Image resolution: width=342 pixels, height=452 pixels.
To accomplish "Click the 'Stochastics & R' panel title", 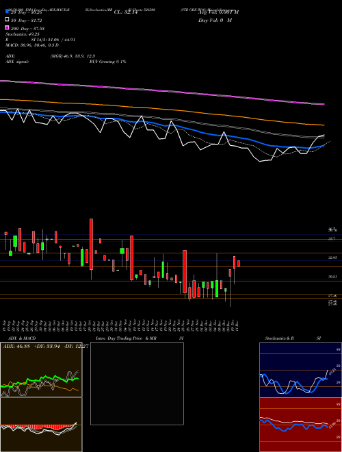I will coord(279,338).
